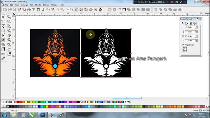Jump to start of top color palette

(x=2, y=102)
